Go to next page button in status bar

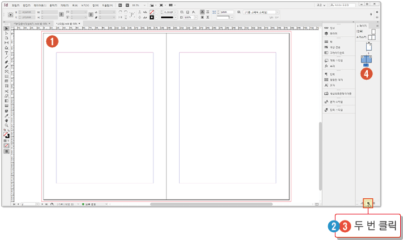tap(42, 204)
